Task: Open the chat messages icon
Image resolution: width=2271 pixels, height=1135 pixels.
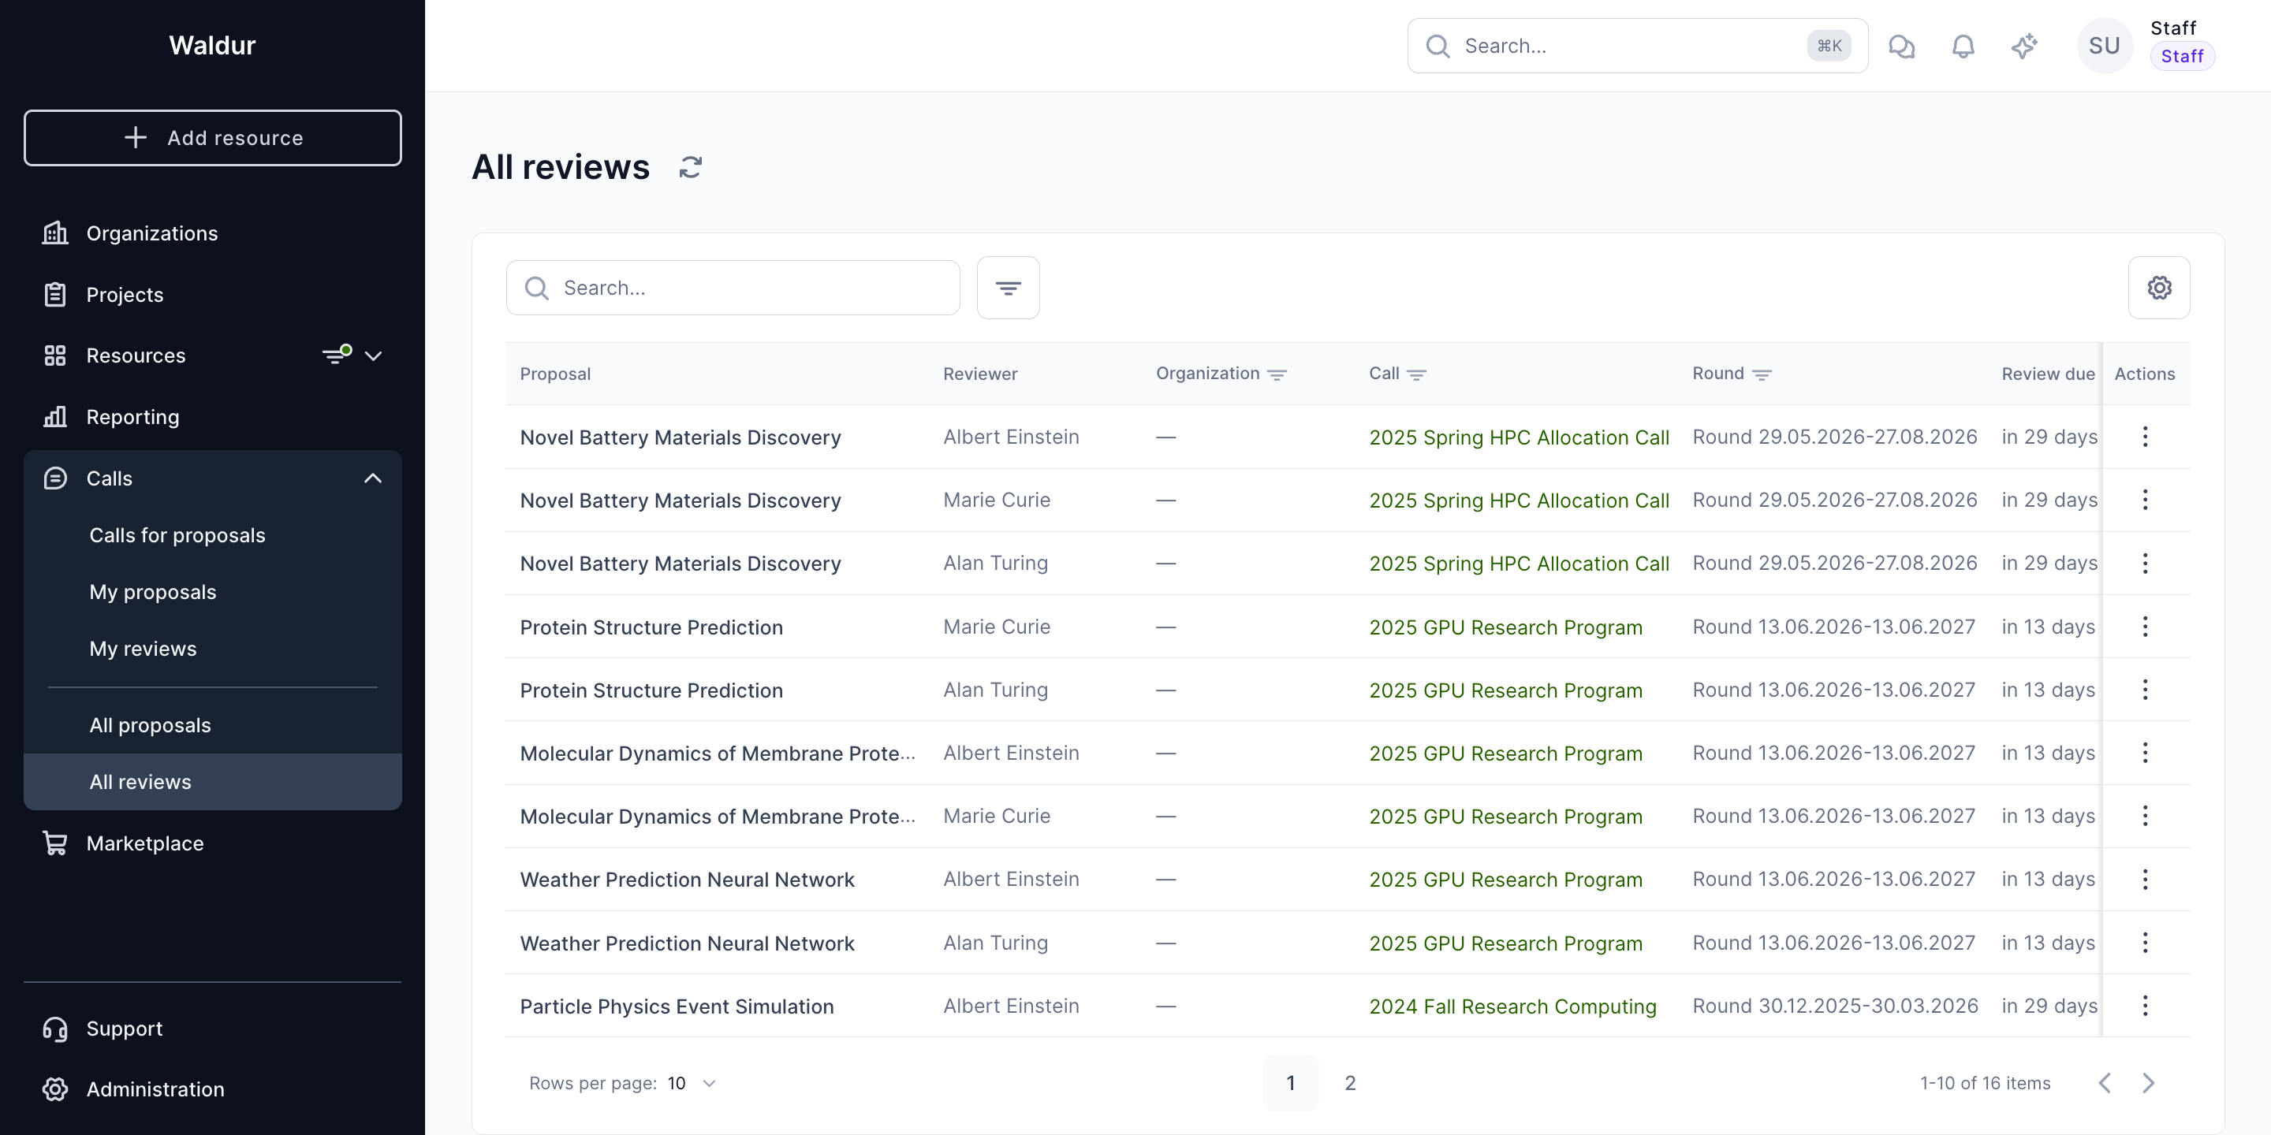Action: coord(1900,46)
